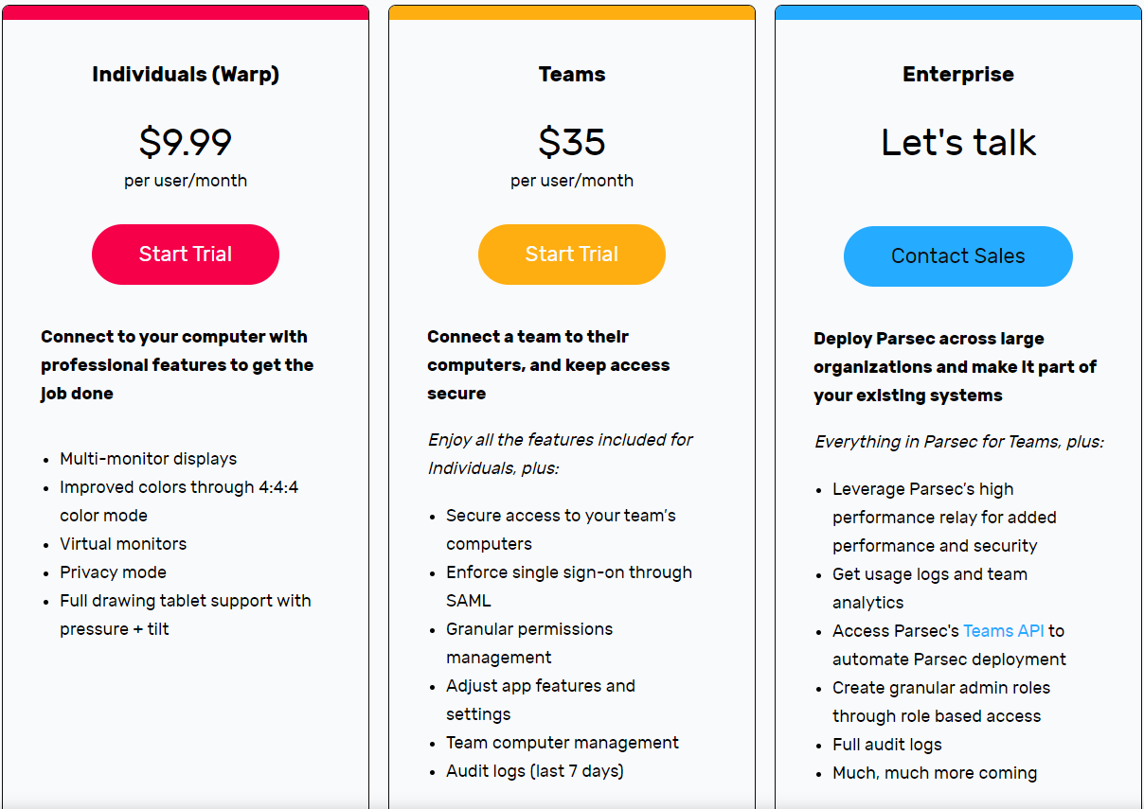Click the $35 price text
The width and height of the screenshot is (1144, 809).
(x=572, y=142)
